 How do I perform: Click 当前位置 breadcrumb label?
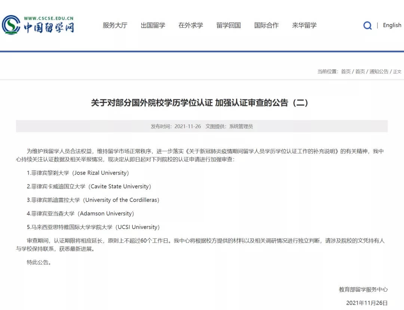pos(328,72)
